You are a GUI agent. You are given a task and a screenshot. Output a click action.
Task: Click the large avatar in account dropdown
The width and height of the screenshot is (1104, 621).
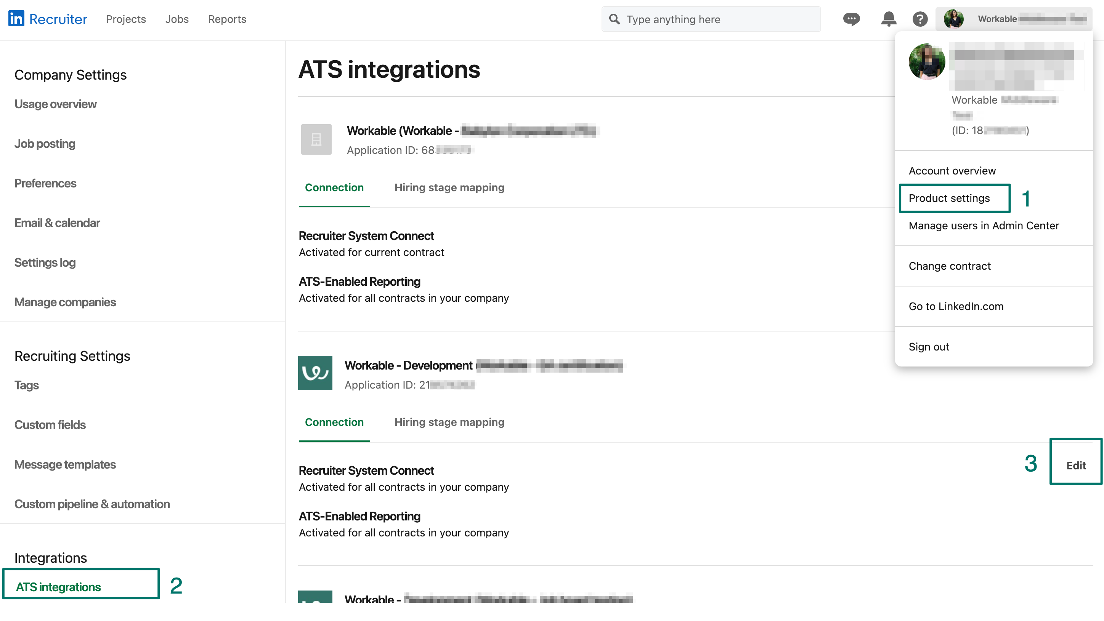pyautogui.click(x=927, y=62)
